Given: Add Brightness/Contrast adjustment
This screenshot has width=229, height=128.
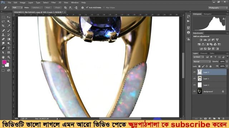Looking at the screenshot, I should [x=201, y=40].
